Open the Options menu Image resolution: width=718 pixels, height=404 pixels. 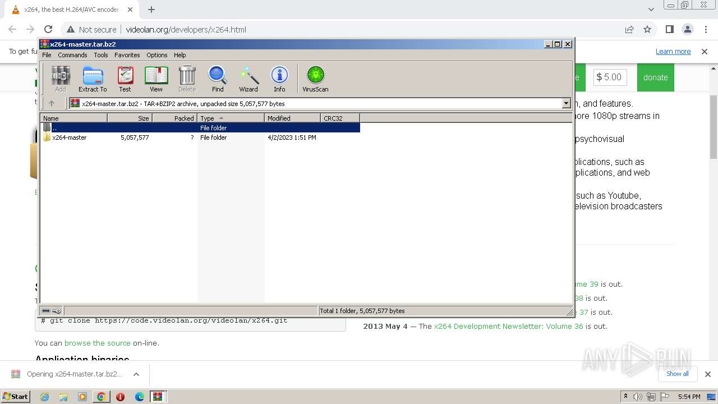[157, 55]
